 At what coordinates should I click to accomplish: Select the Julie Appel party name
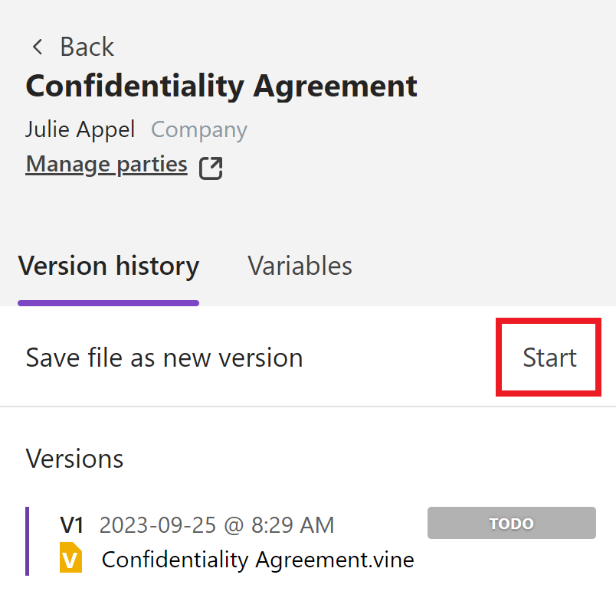pyautogui.click(x=80, y=129)
